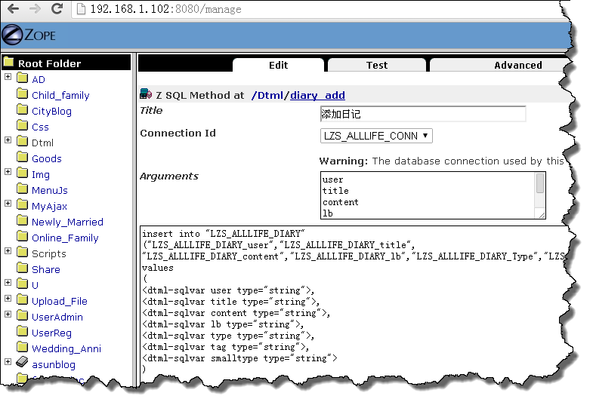
Task: Click the folder icon next to UserAdmin
Action: click(x=23, y=316)
